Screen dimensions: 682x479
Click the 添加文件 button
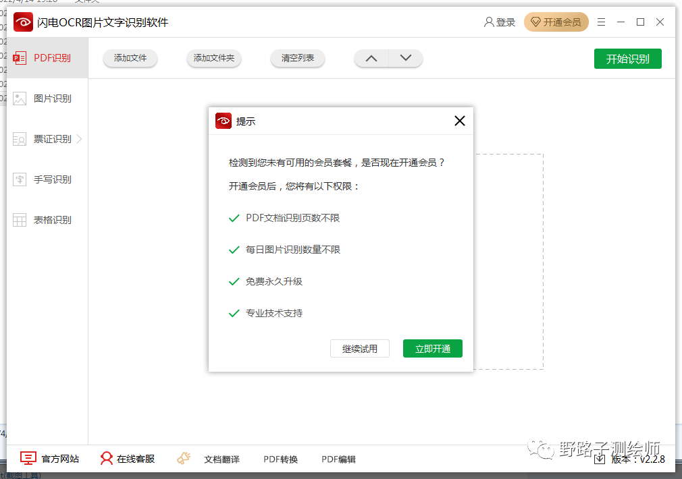130,58
